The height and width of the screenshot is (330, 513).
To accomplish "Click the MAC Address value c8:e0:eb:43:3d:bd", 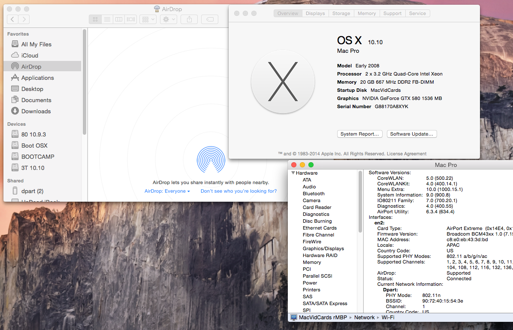I will [x=467, y=239].
